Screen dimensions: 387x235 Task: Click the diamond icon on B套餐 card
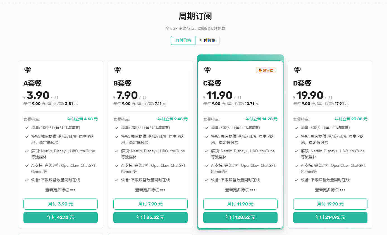[x=118, y=70]
